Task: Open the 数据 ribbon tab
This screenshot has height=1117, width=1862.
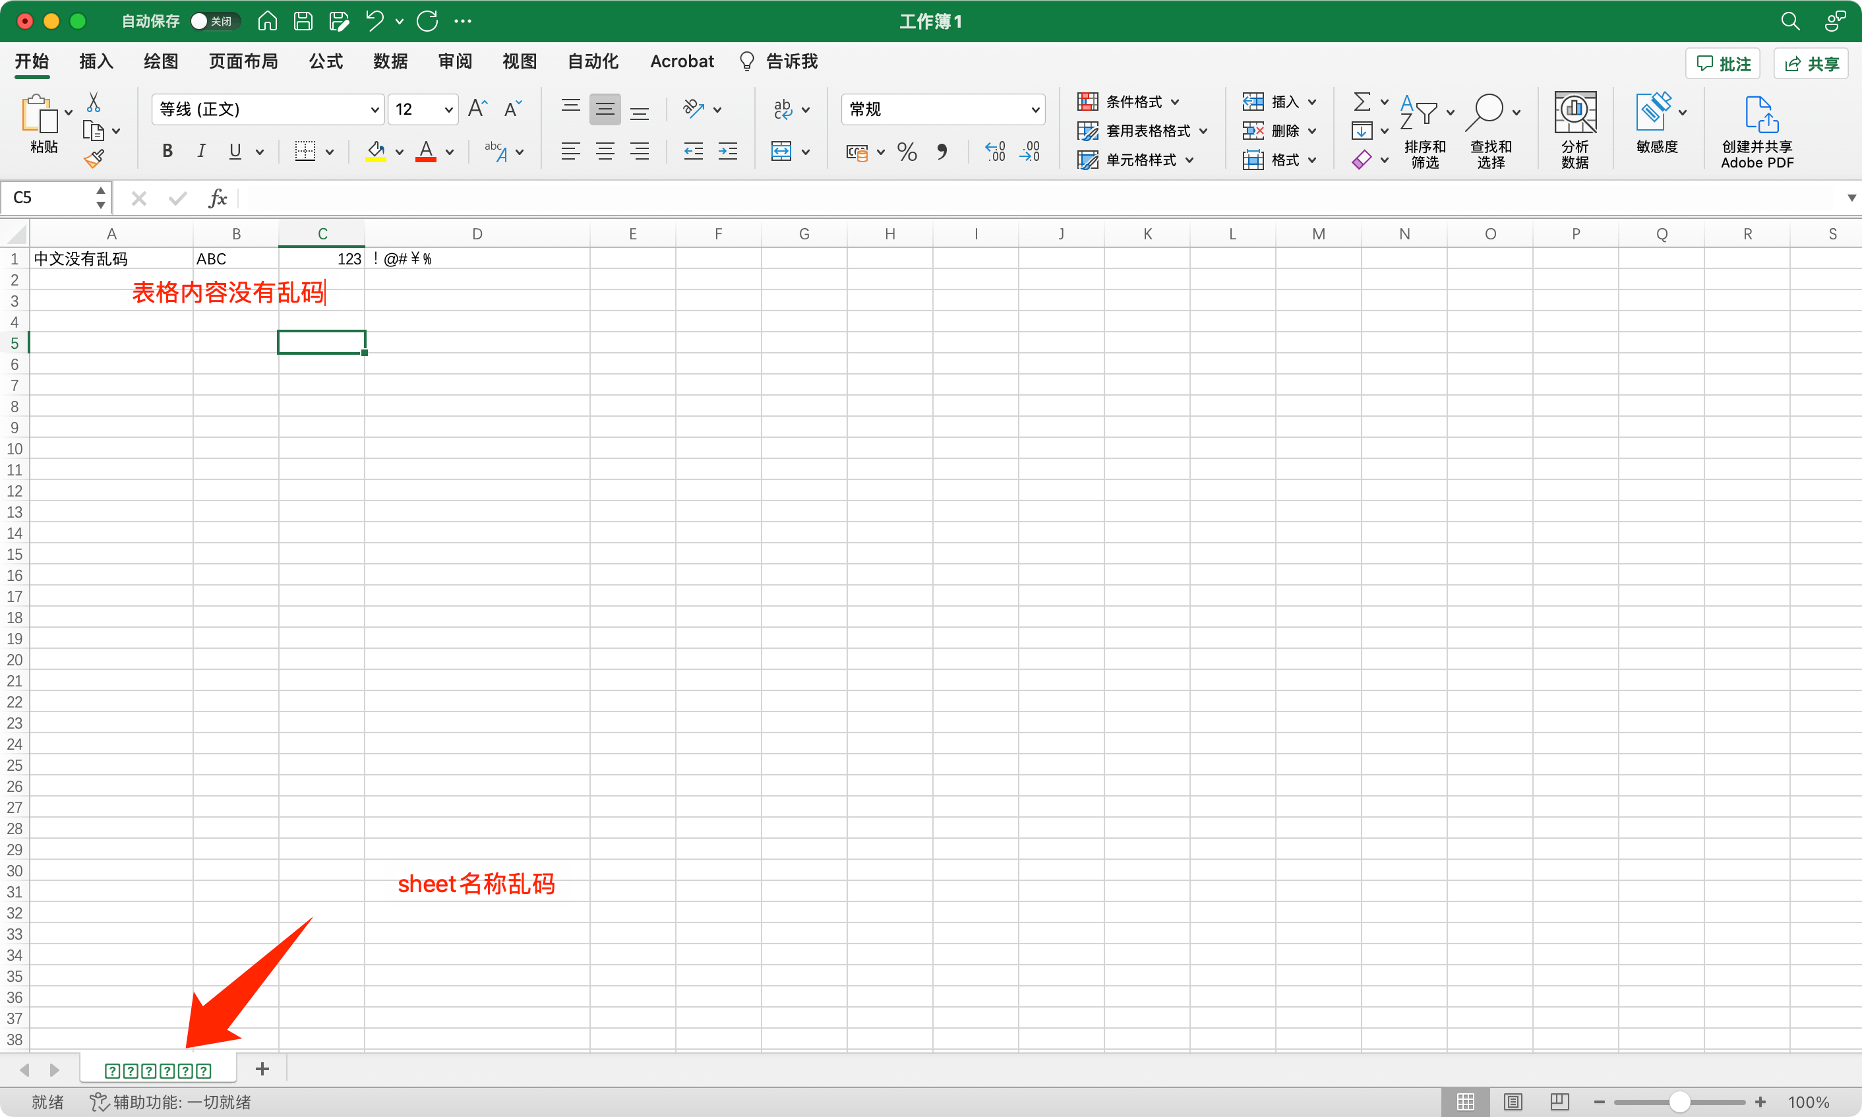Action: pos(390,62)
